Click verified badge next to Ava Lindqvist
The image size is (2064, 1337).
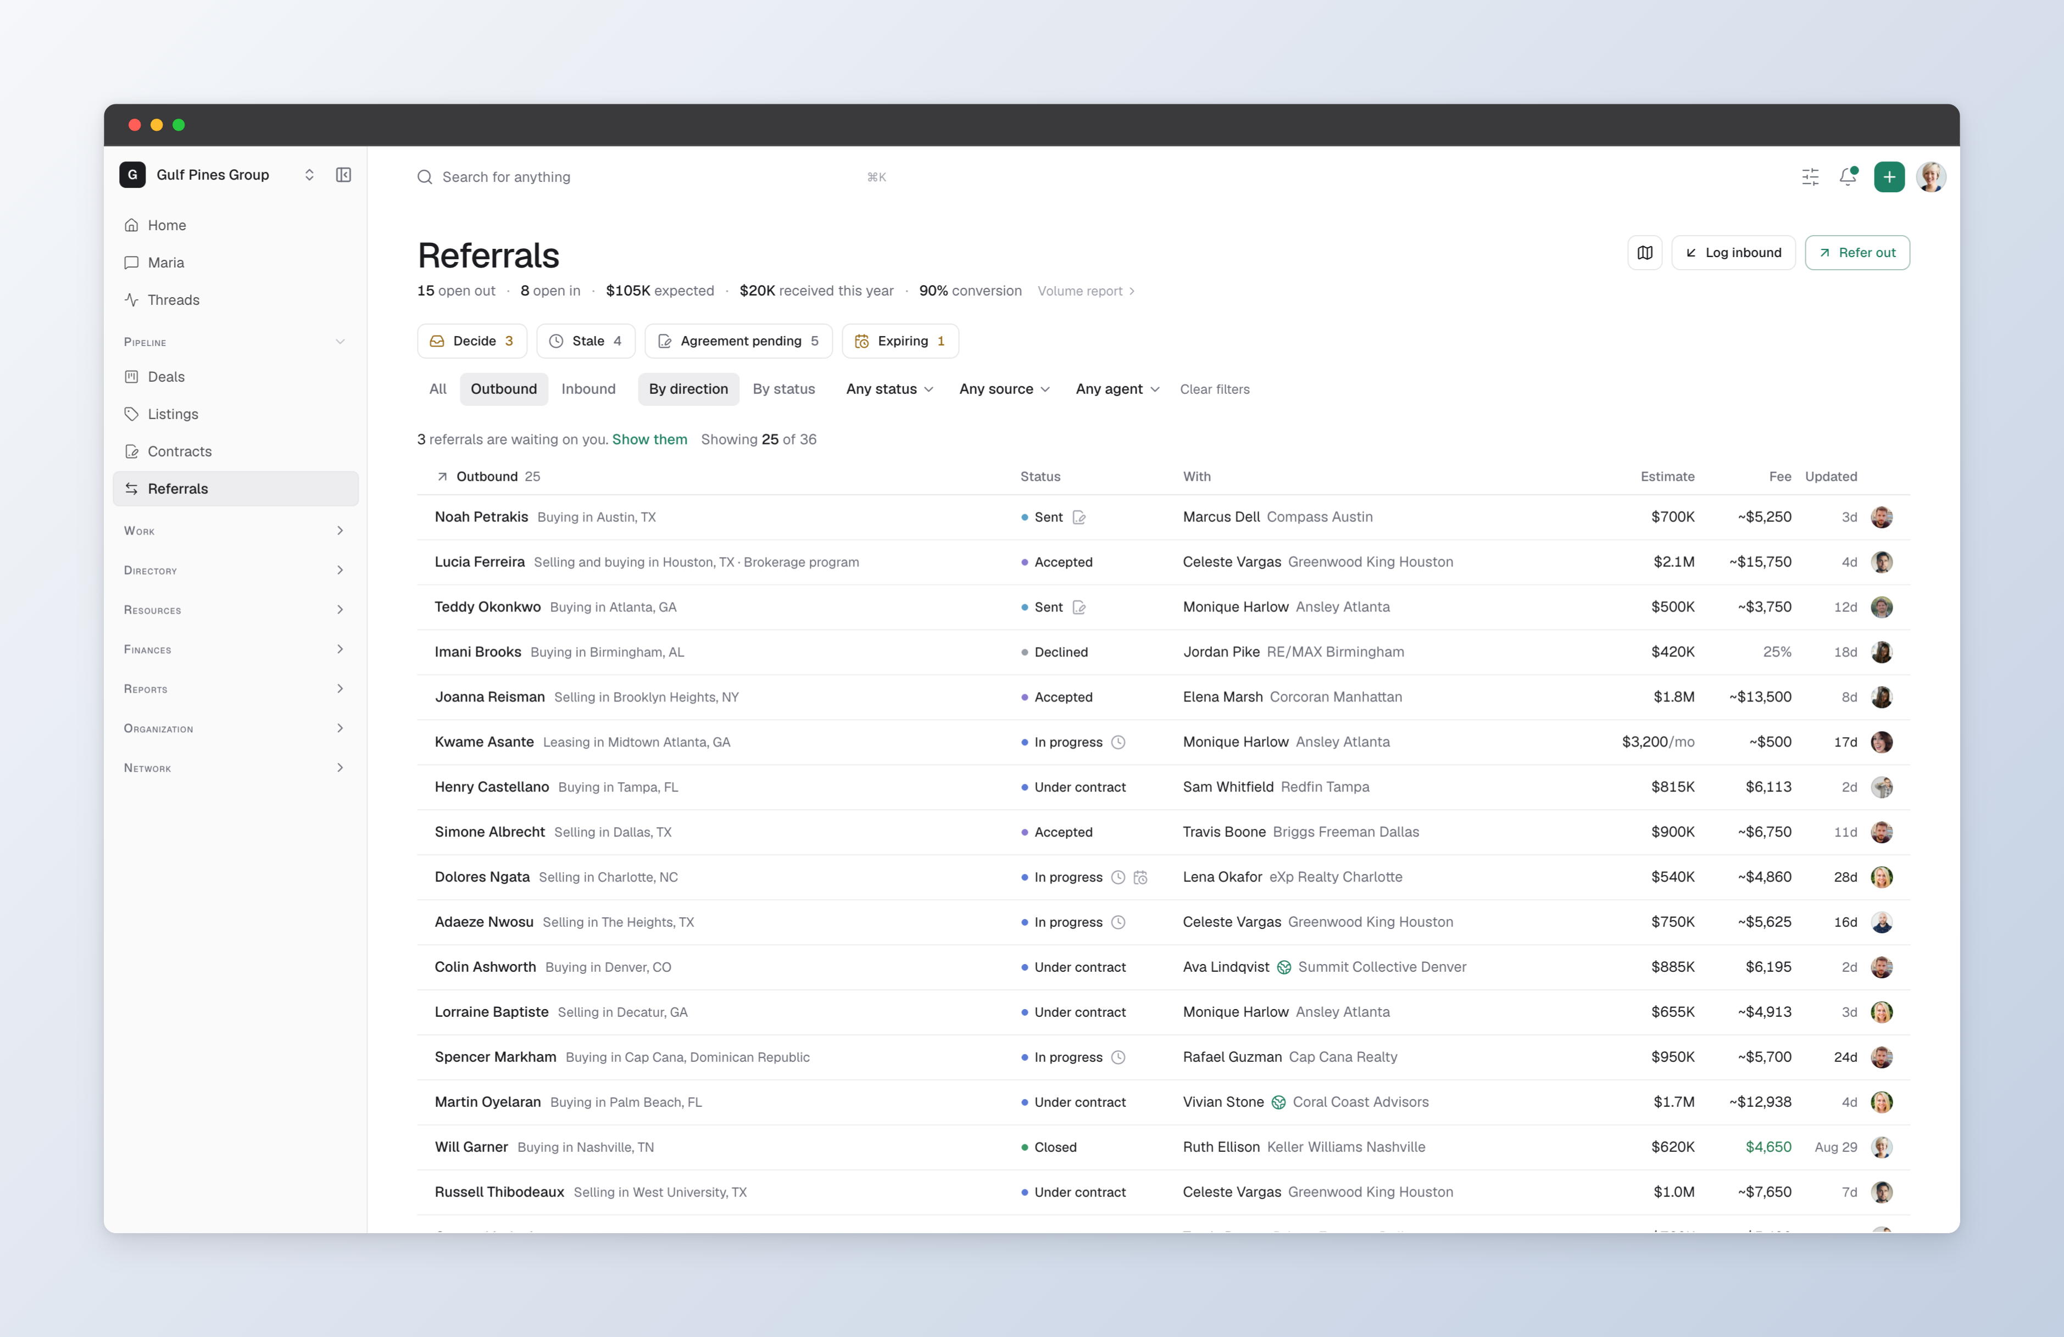pyautogui.click(x=1283, y=968)
